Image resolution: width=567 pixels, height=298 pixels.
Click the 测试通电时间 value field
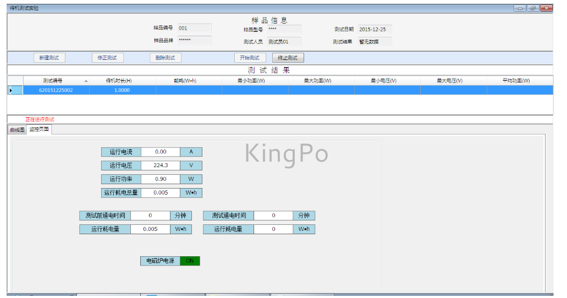273,216
